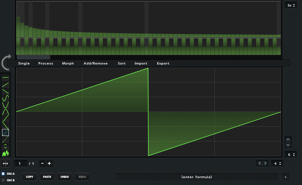This screenshot has height=185, width=302.
Task: Click the enter formula field
Action: tap(197, 177)
